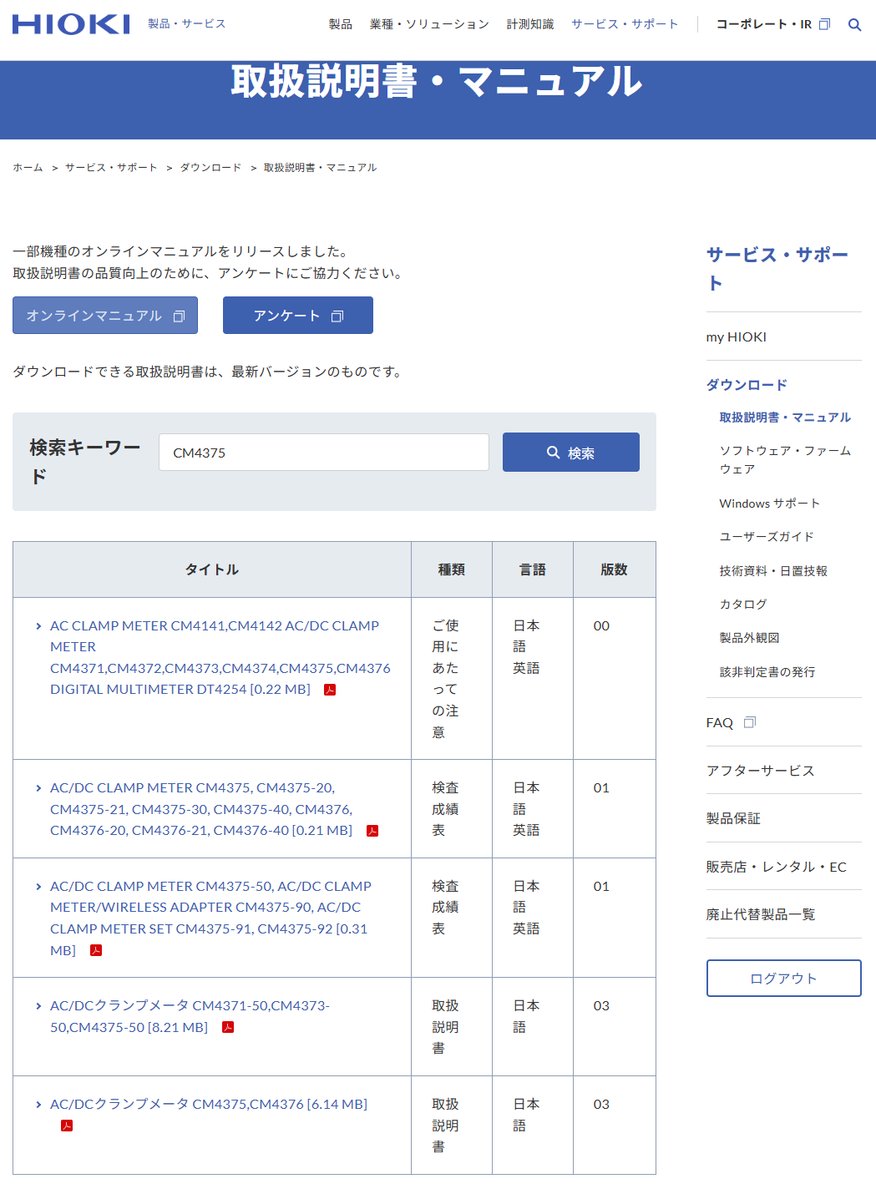This screenshot has height=1189, width=876.
Task: Open the 業種・ソリューション menu item
Action: point(429,24)
